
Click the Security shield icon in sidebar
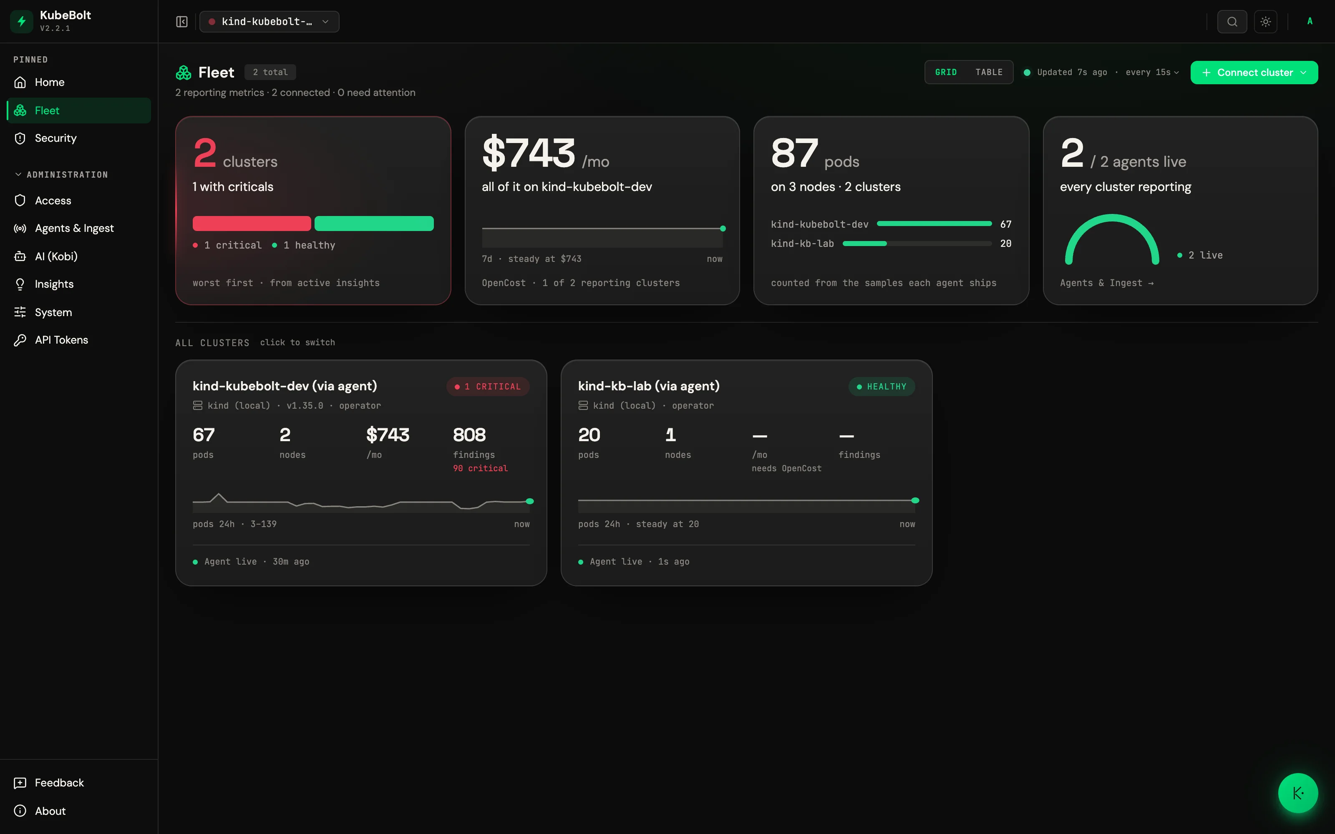point(20,138)
